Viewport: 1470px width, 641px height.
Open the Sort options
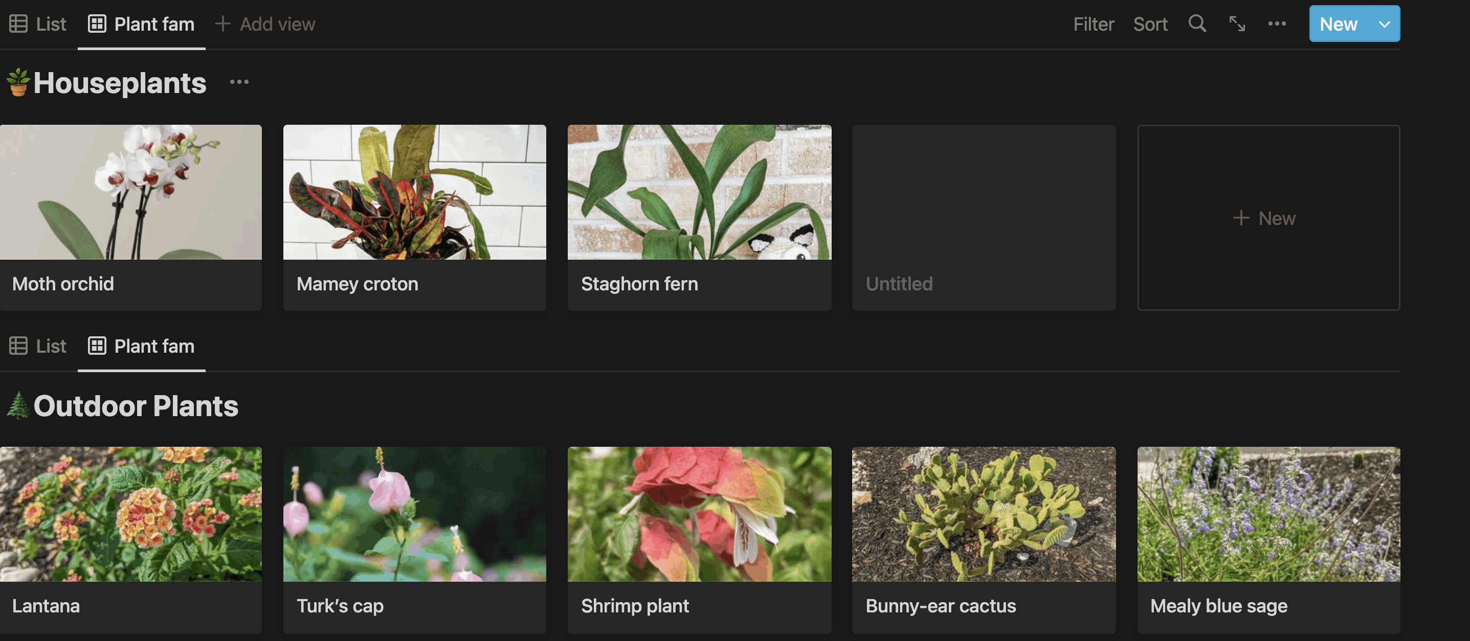[x=1150, y=24]
